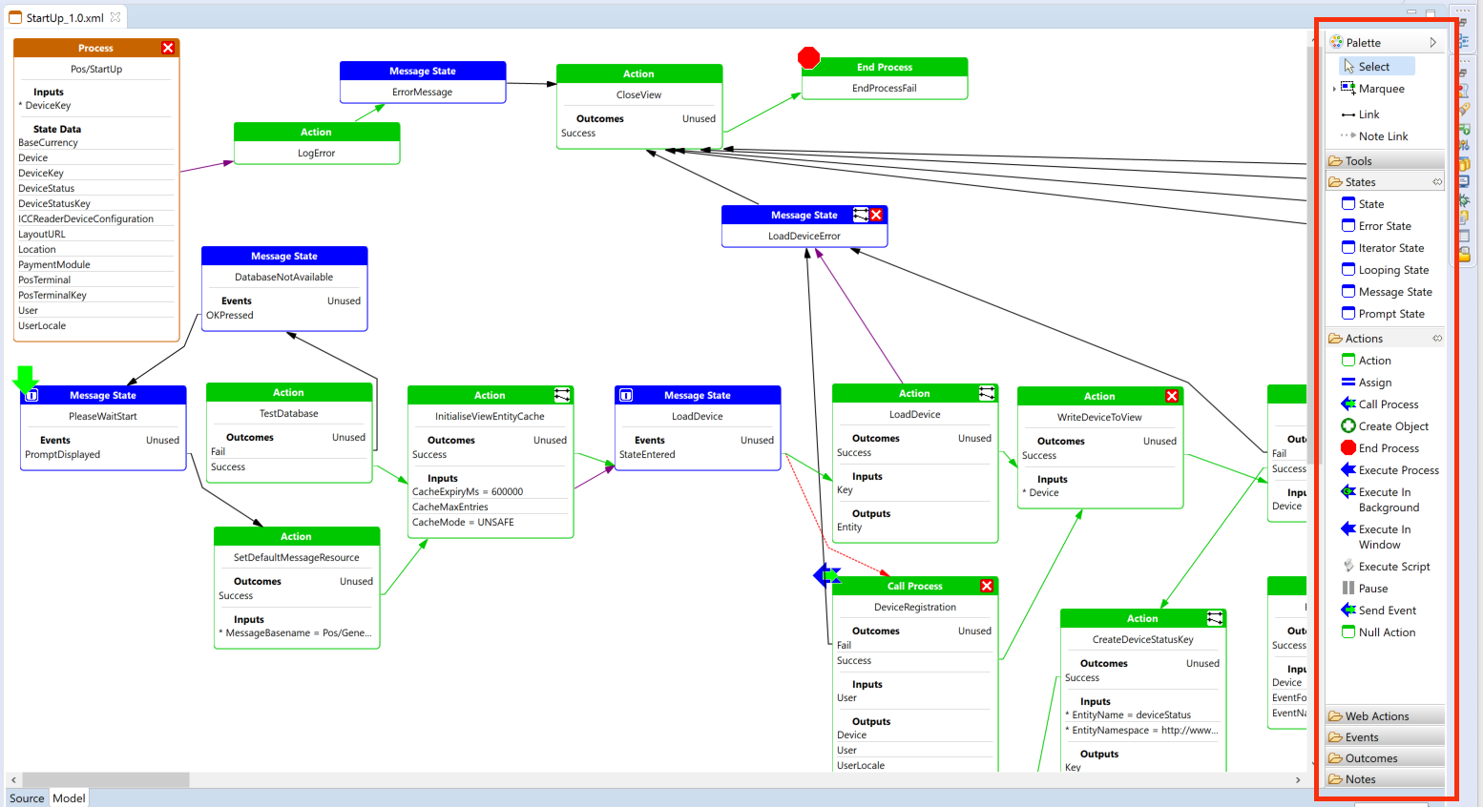Choose the Select tool in the Palette
The image size is (1483, 807).
pos(1377,67)
